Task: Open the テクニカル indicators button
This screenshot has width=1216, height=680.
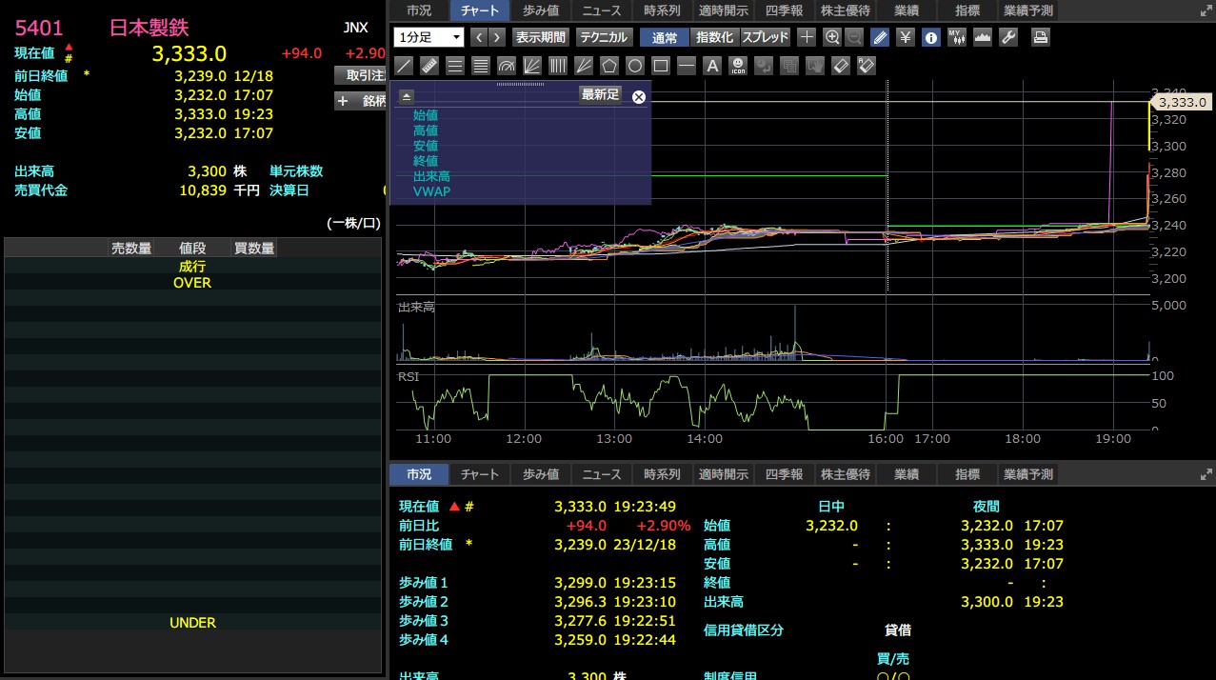Action: (604, 37)
